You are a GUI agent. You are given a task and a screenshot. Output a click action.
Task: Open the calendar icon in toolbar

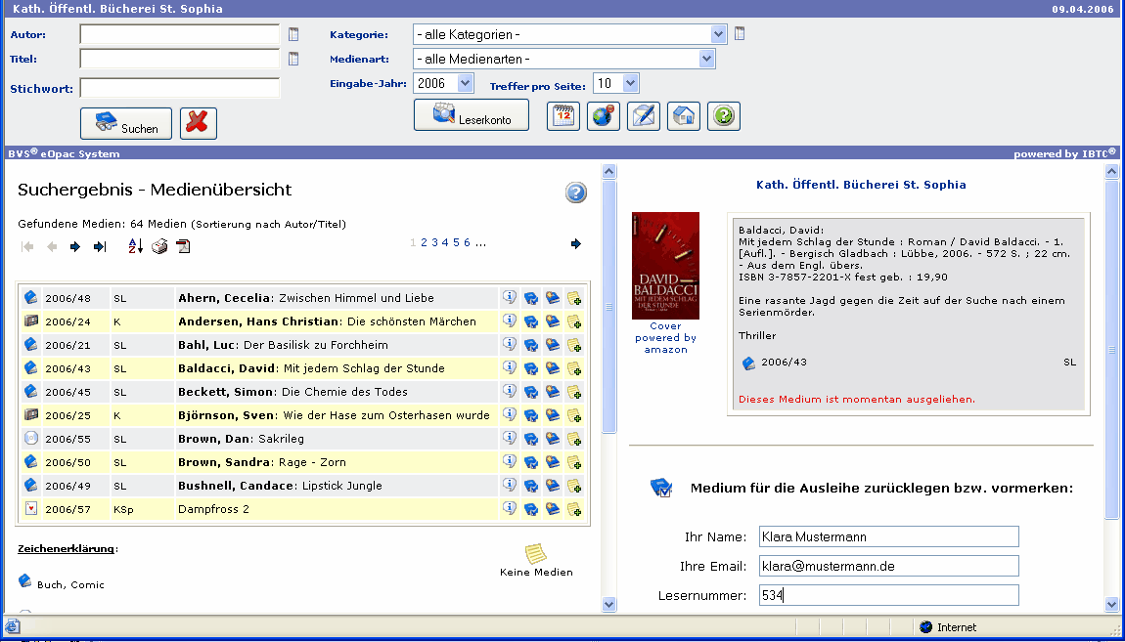tap(563, 116)
